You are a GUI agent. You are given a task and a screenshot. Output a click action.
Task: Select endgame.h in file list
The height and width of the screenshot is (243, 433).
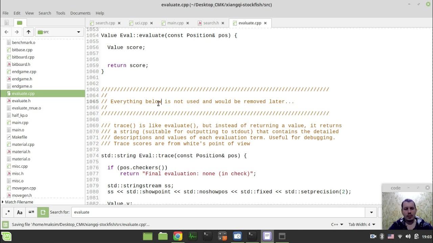coord(22,79)
